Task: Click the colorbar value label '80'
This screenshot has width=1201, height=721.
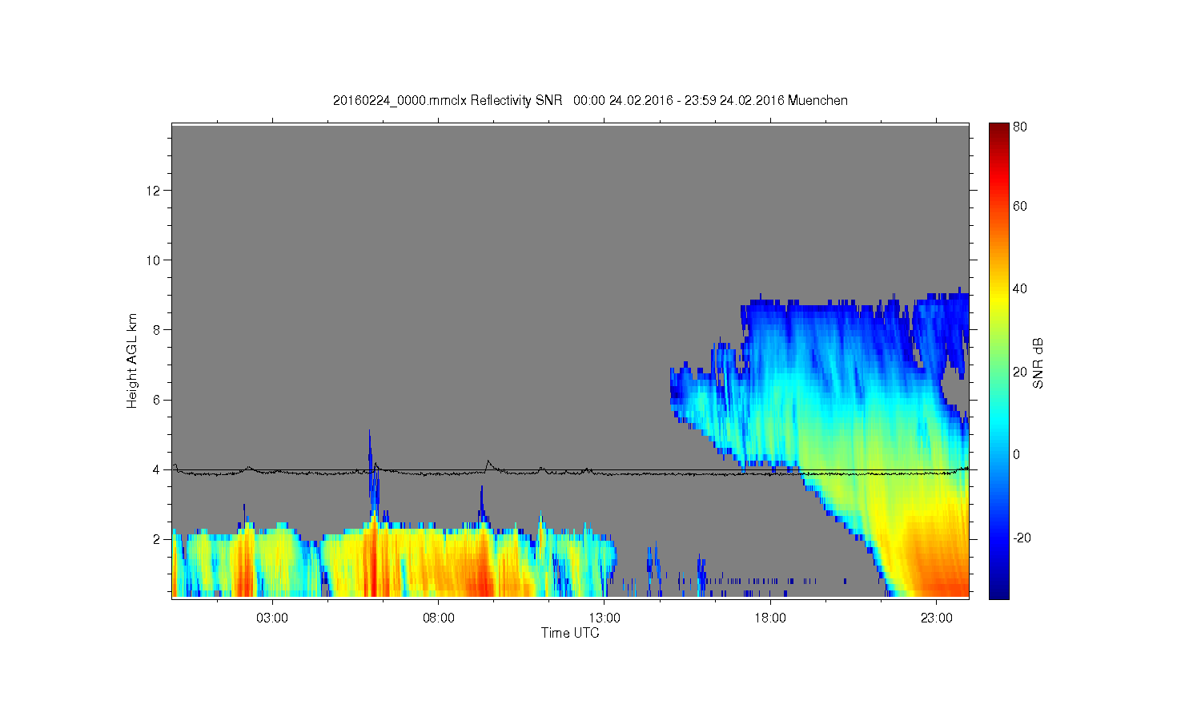Action: click(1020, 127)
